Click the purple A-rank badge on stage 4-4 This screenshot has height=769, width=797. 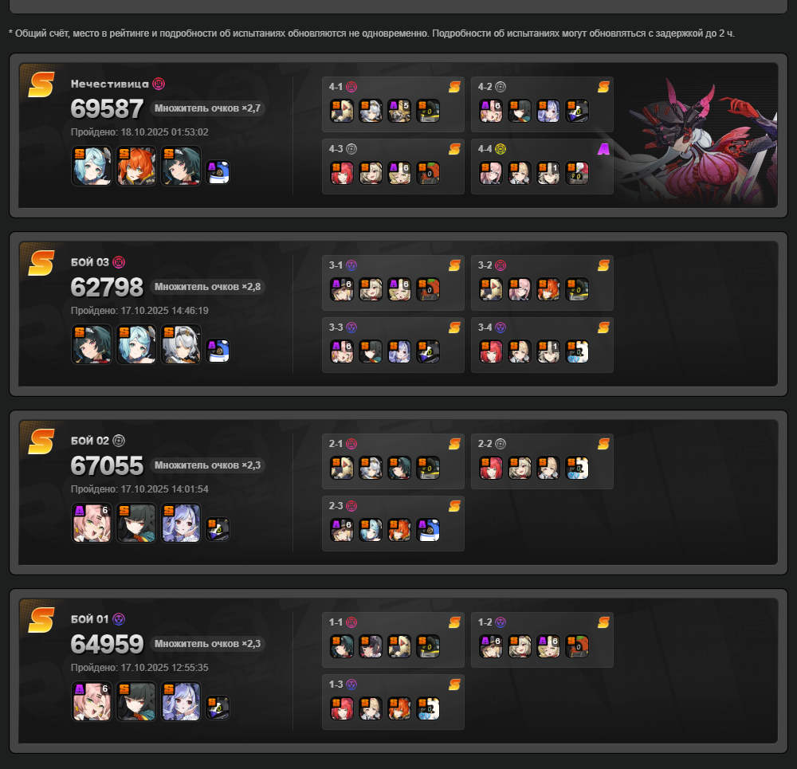tap(603, 149)
